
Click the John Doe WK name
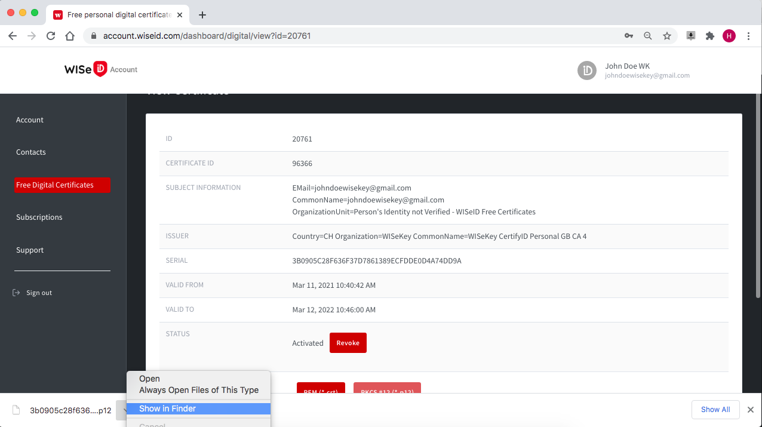point(627,66)
